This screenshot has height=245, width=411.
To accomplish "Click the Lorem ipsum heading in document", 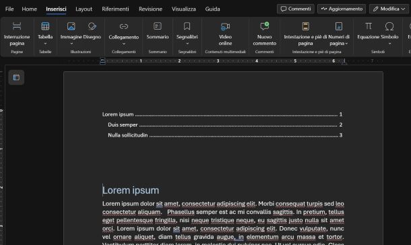I will coord(131,190).
